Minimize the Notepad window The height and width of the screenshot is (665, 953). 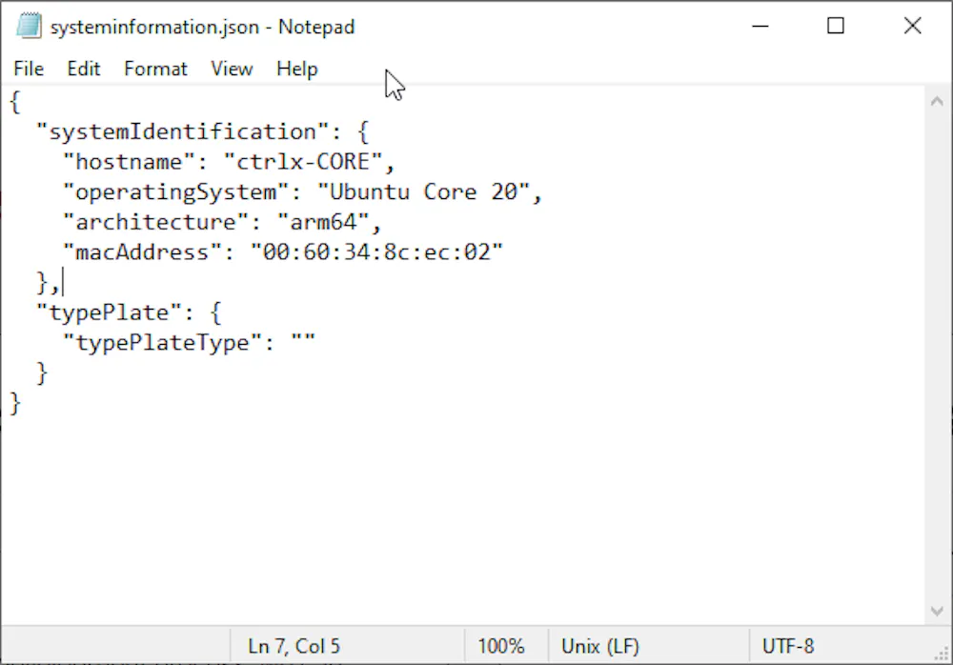coord(760,26)
